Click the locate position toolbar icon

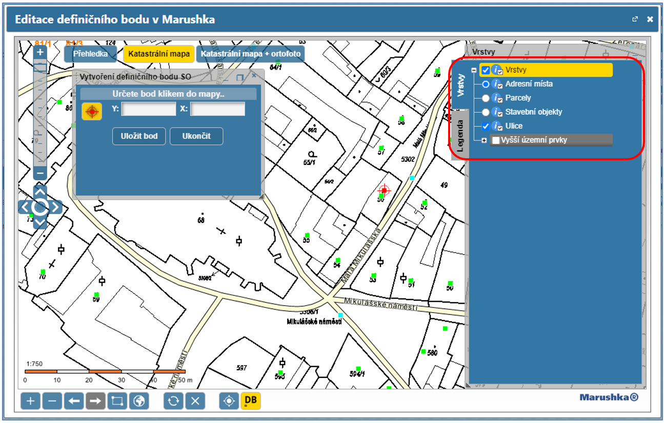pos(229,401)
